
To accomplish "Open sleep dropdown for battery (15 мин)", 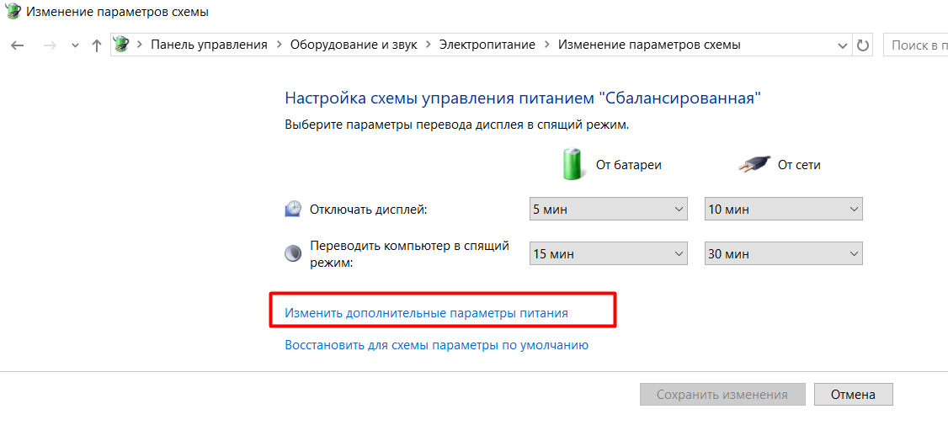I will (608, 253).
